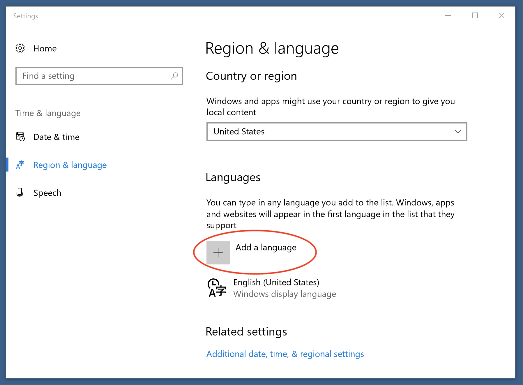Click the Languages section heading
523x385 pixels.
coord(233,178)
